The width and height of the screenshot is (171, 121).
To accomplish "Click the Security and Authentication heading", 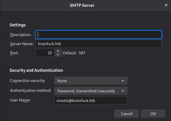I will pyautogui.click(x=36, y=71).
